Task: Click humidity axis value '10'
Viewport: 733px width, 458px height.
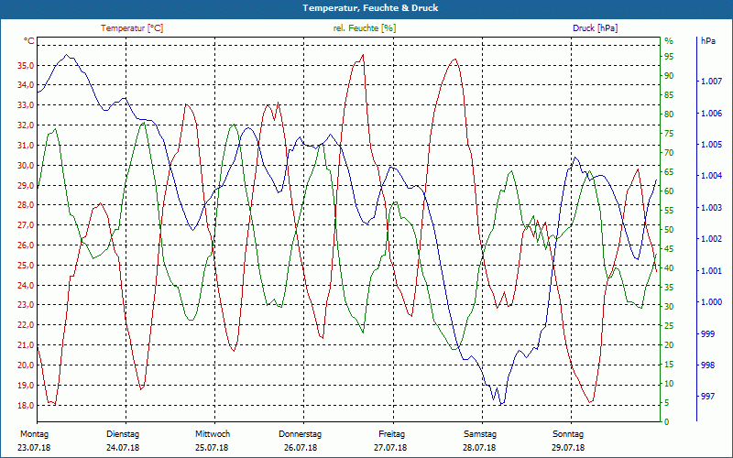Action: [x=669, y=384]
